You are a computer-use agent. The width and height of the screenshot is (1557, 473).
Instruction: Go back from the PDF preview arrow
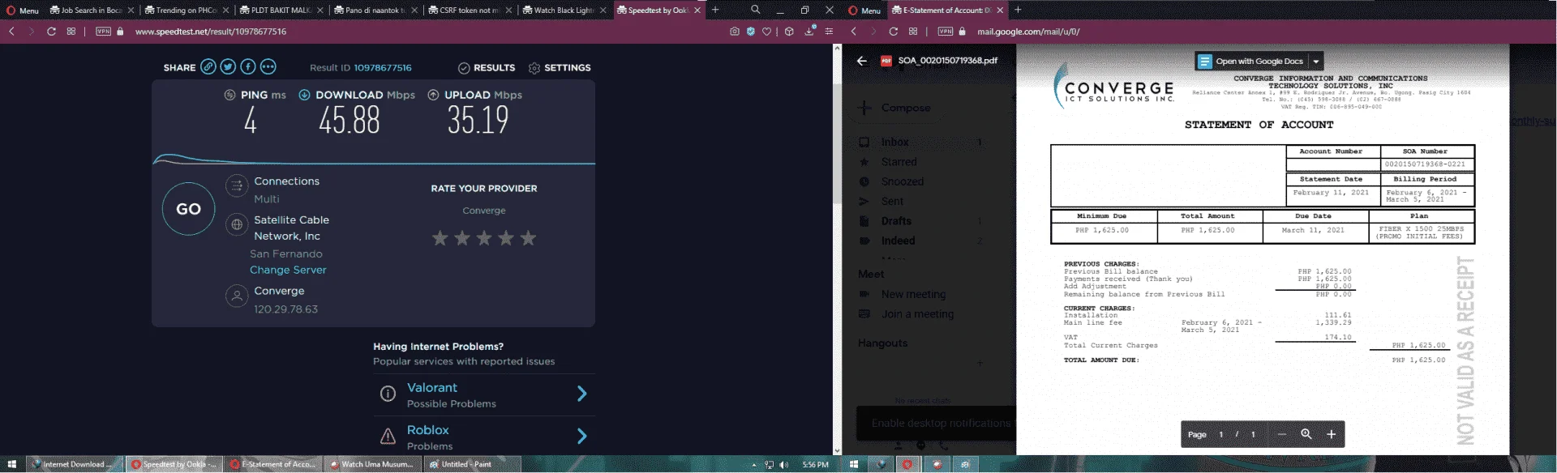861,61
